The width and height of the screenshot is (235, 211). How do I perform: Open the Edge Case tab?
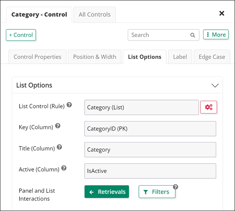click(212, 57)
